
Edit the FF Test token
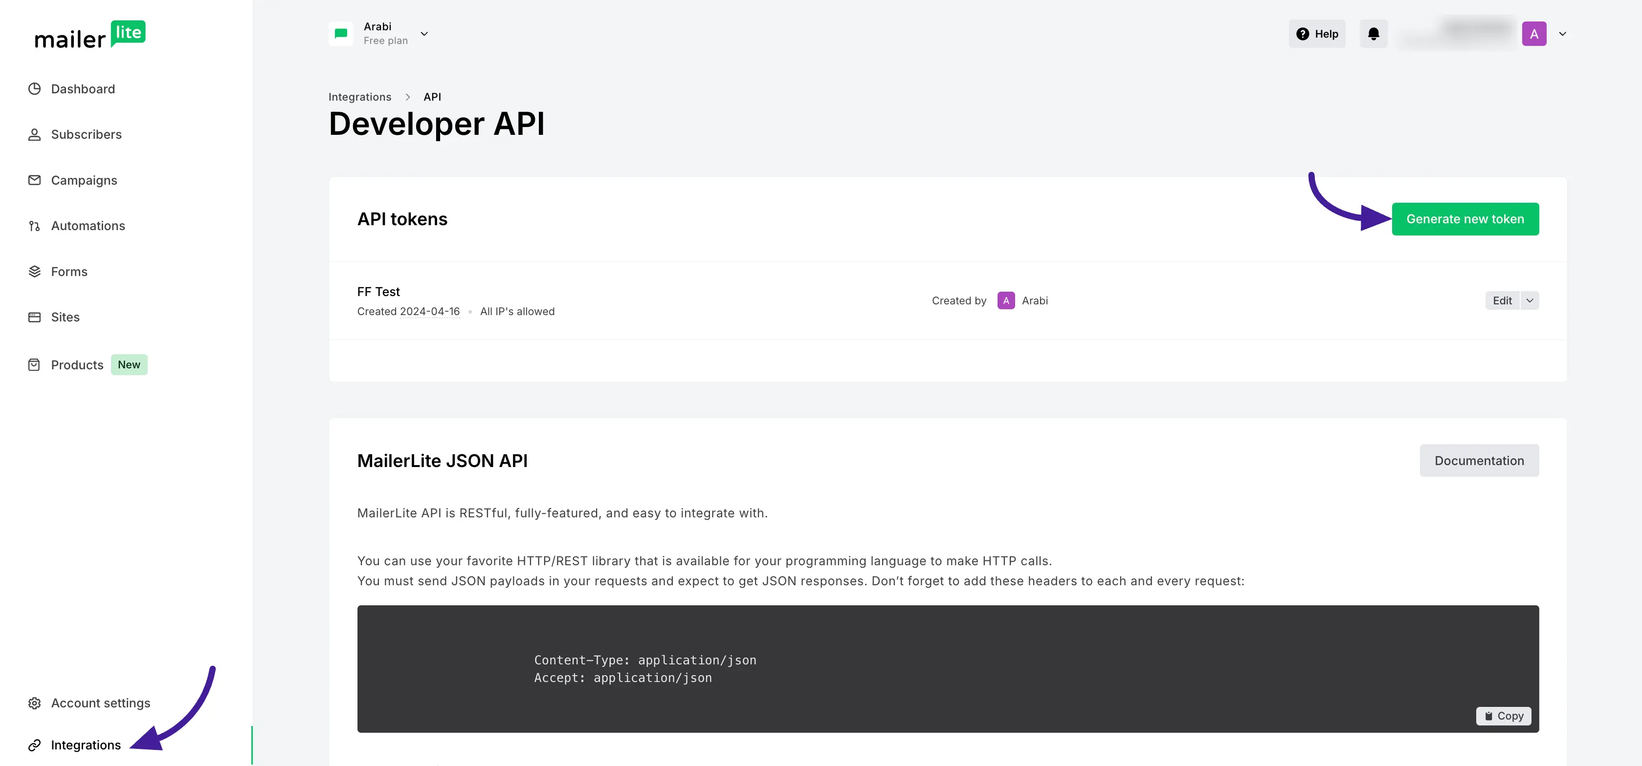coord(1502,300)
